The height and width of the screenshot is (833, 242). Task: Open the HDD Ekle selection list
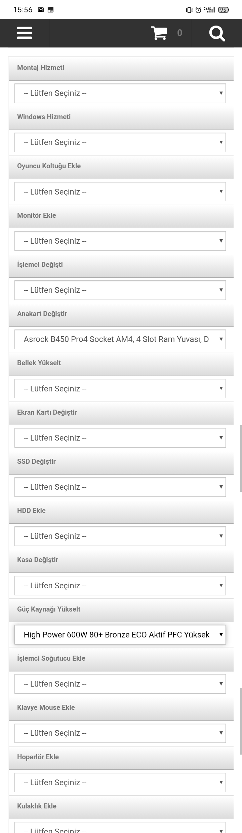tap(120, 536)
